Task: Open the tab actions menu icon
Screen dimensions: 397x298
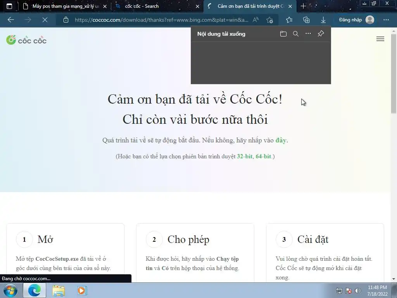Action: tap(9, 6)
